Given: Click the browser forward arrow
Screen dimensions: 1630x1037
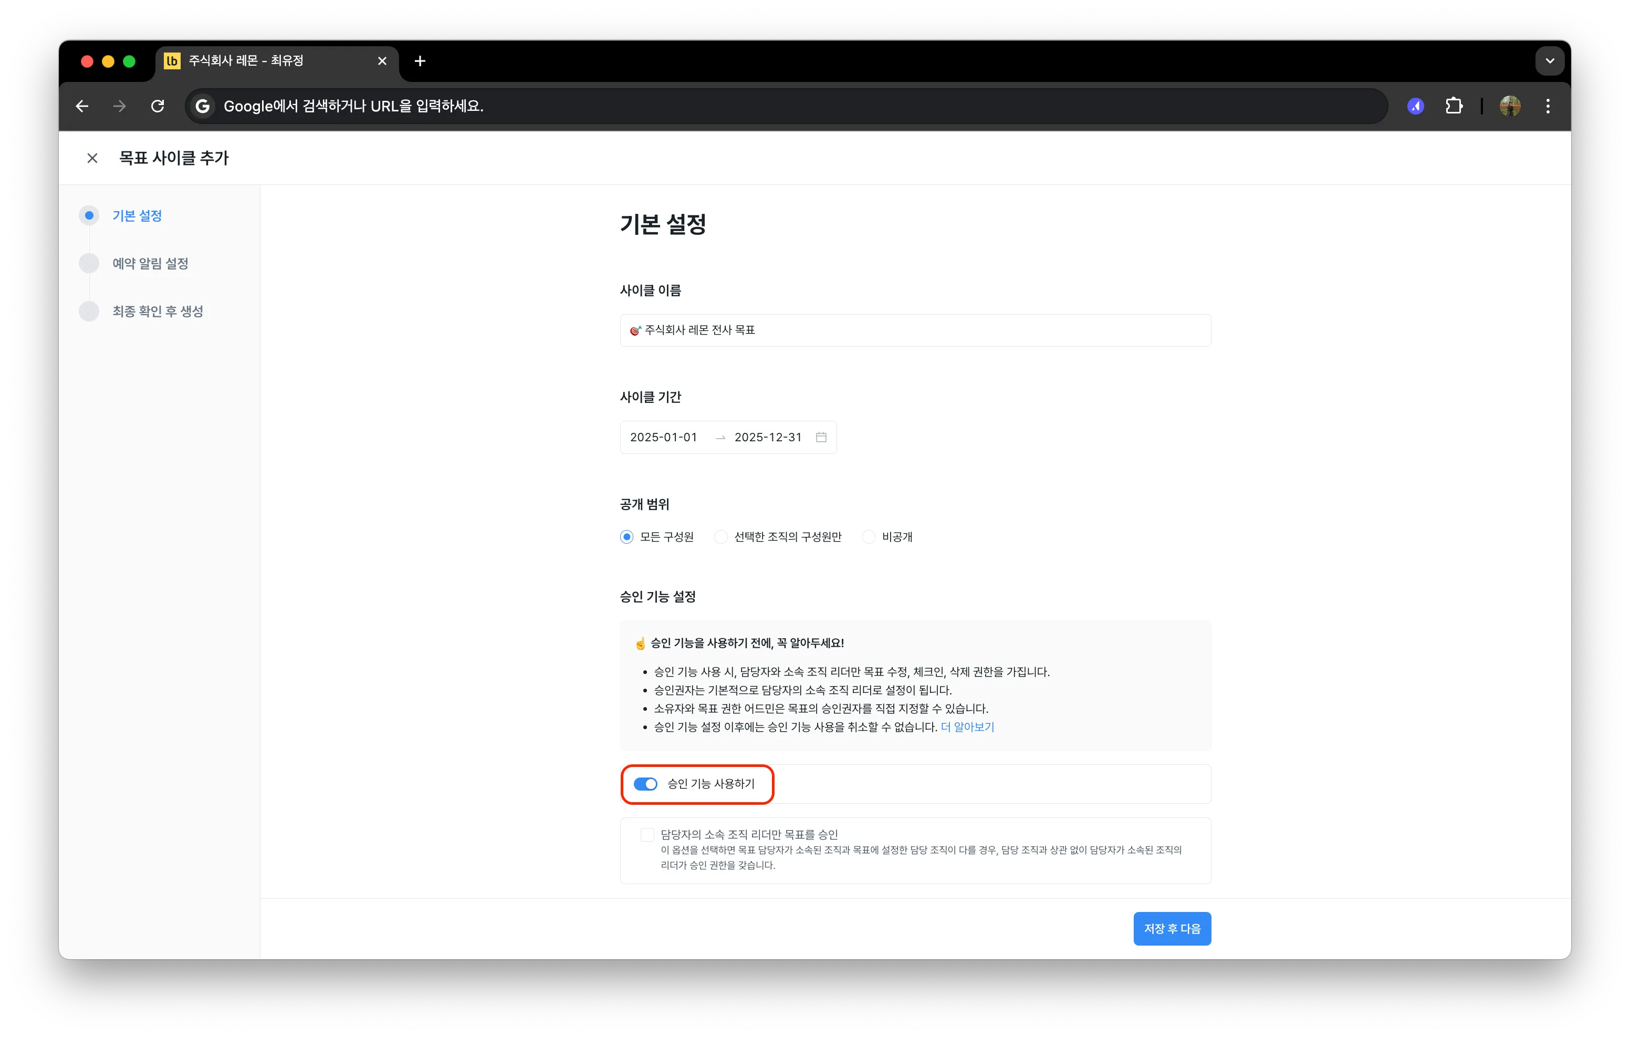Looking at the screenshot, I should pyautogui.click(x=120, y=106).
